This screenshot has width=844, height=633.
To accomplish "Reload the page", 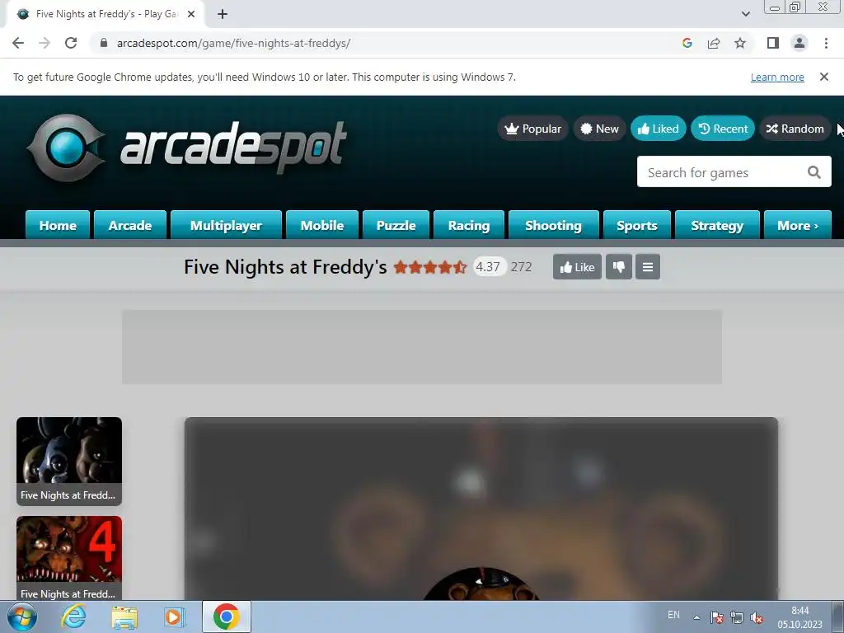I will point(71,43).
